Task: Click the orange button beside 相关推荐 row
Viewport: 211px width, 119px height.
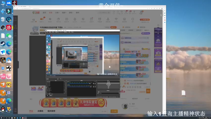Action: (x=114, y=111)
